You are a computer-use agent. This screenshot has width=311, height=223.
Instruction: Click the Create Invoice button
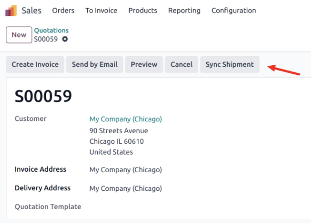35,64
